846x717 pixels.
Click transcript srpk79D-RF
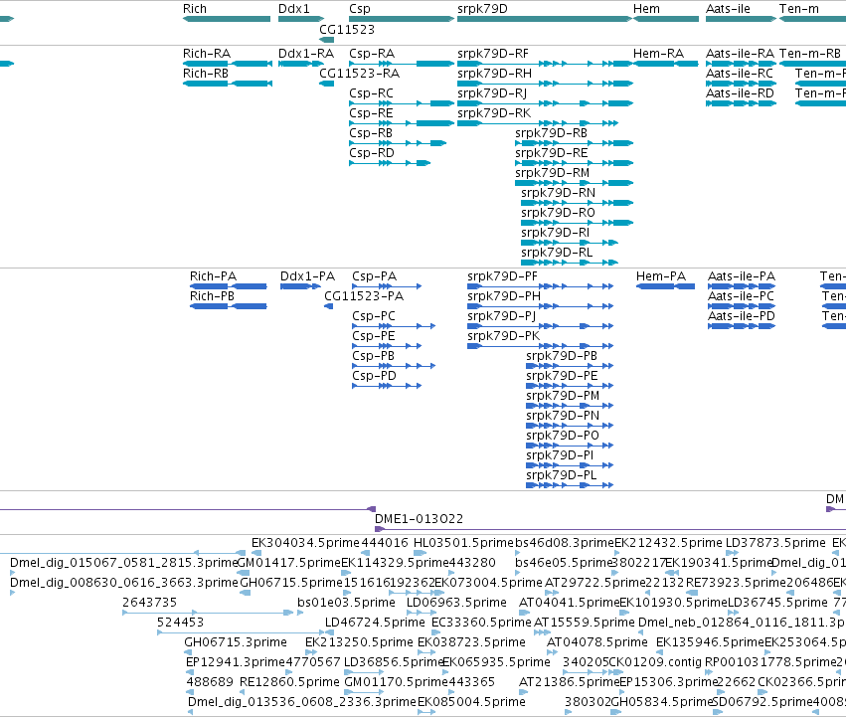point(545,64)
